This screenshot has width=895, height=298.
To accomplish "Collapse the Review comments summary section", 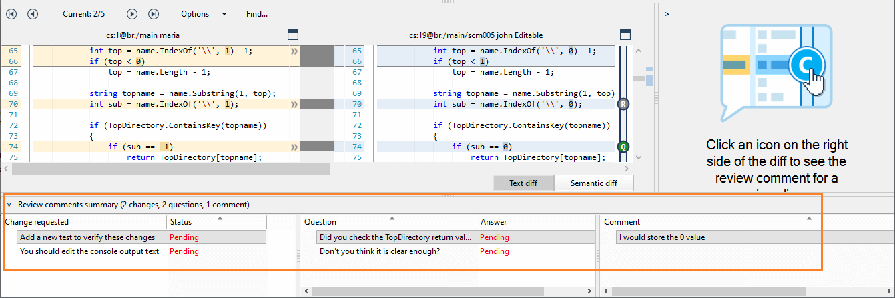I will tap(9, 205).
